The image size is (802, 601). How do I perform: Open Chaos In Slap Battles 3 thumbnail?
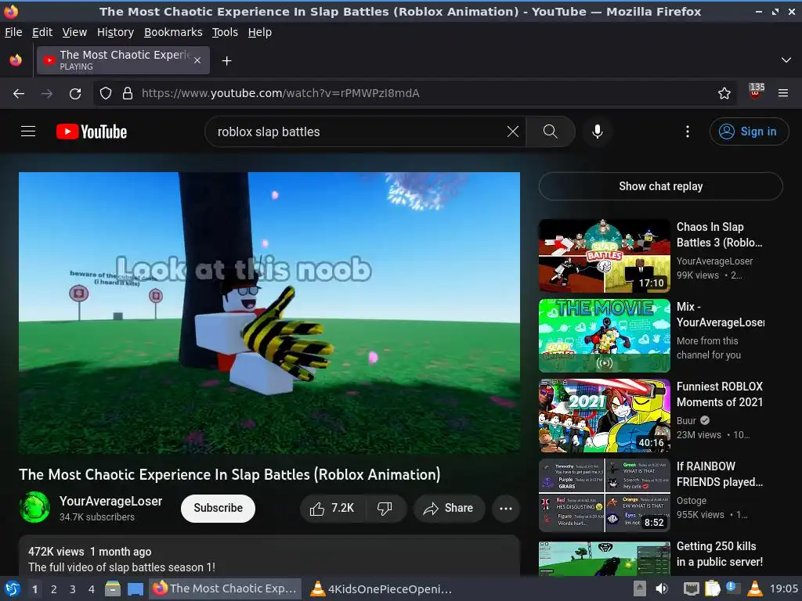[604, 256]
